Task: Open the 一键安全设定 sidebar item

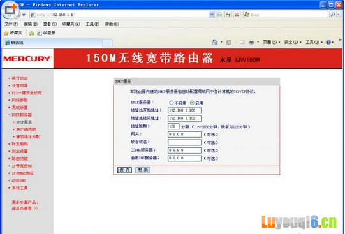Action: [26, 93]
